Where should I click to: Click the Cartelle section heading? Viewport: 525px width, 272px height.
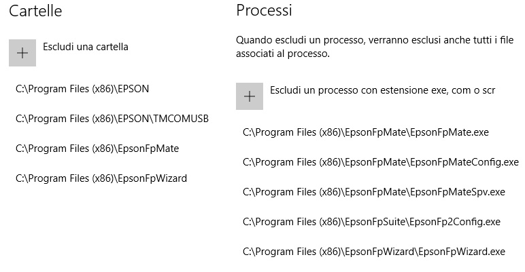pos(35,11)
